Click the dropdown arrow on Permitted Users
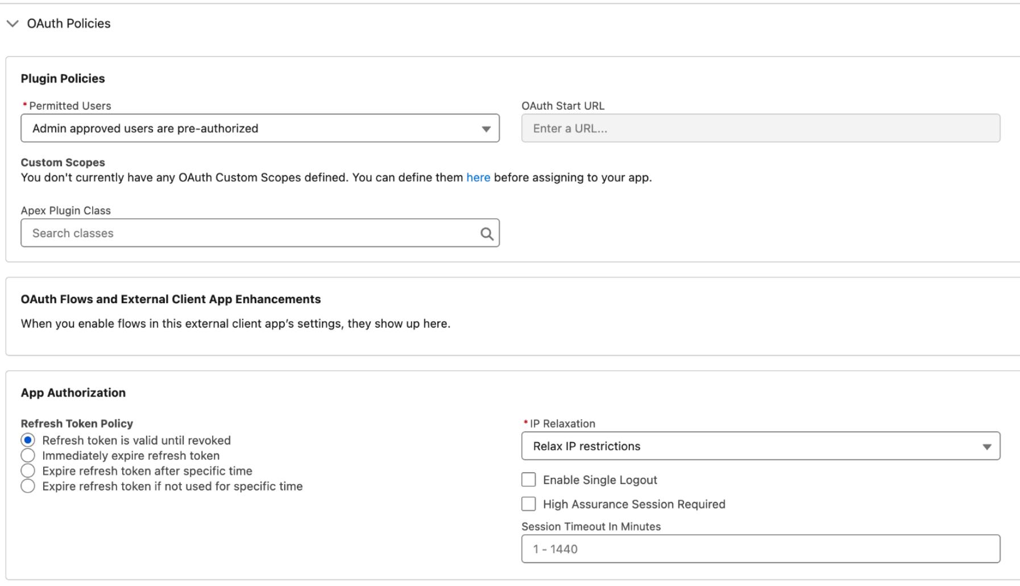This screenshot has height=586, width=1020. 486,129
